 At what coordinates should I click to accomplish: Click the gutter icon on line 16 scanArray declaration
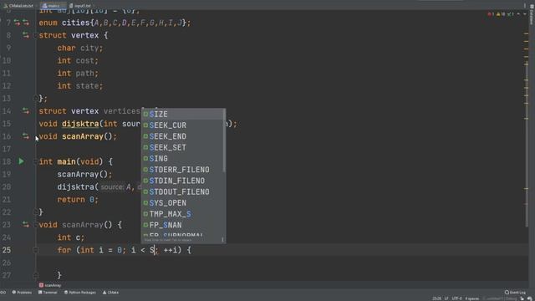click(x=26, y=135)
